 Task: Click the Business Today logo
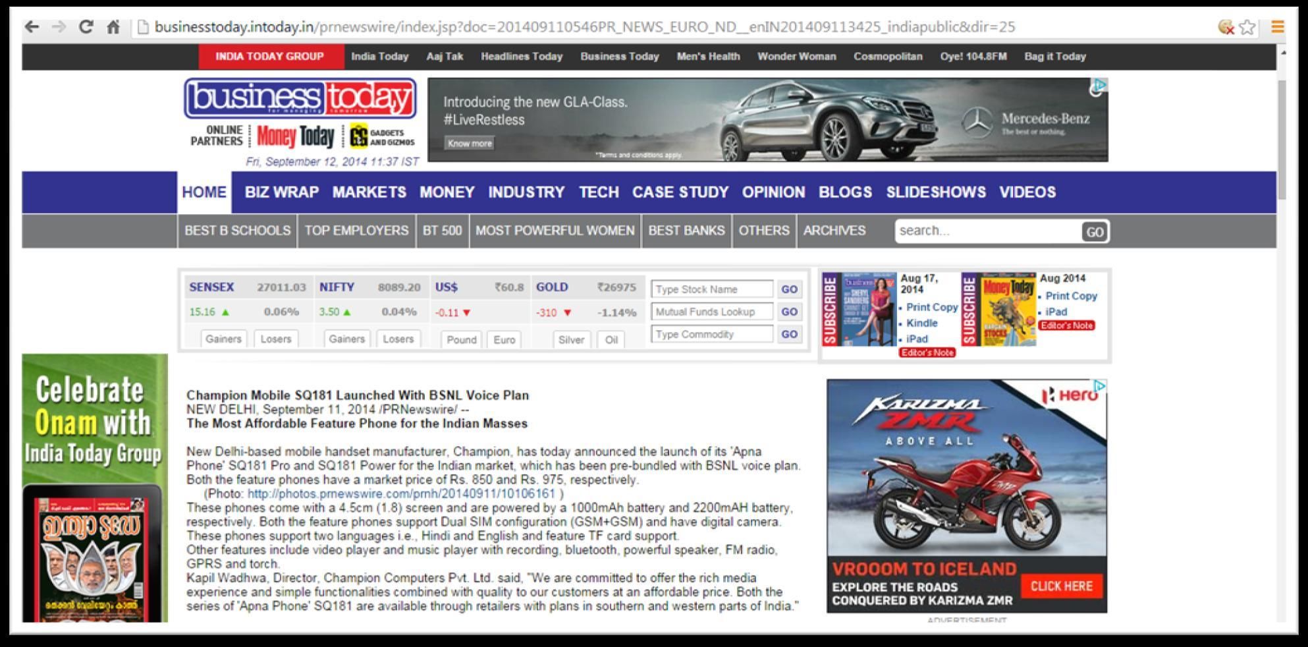point(300,98)
